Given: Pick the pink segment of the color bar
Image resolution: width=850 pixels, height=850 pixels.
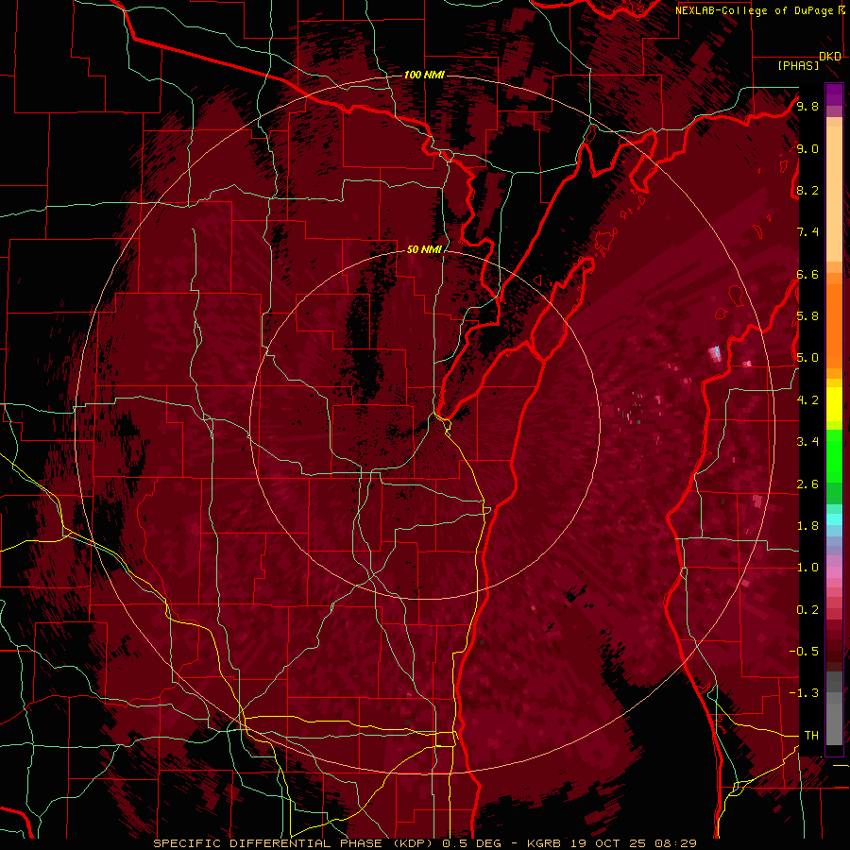Looking at the screenshot, I should [x=834, y=572].
